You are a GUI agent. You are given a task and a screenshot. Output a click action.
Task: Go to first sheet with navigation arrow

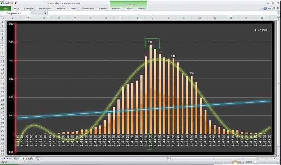pyautogui.click(x=2, y=159)
